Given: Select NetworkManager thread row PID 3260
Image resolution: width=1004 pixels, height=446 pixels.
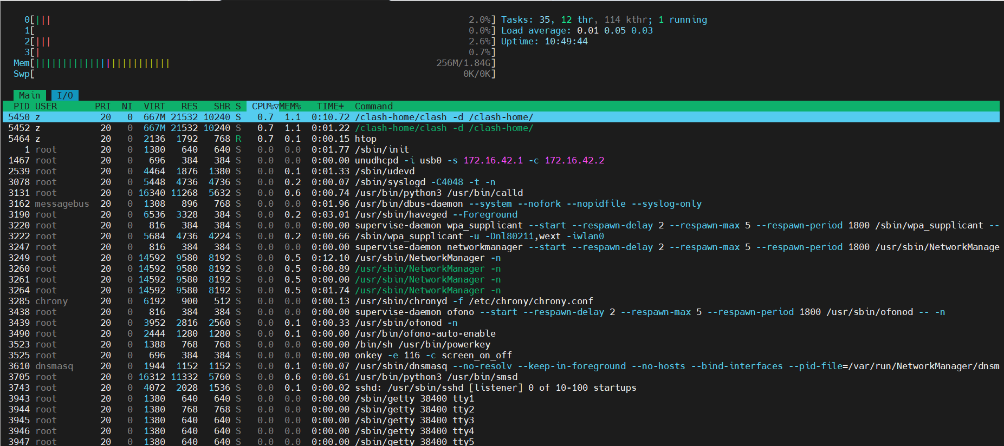Looking at the screenshot, I should (501, 268).
